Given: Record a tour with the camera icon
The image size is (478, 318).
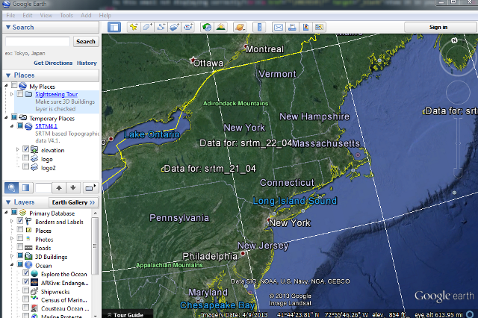Looking at the screenshot, I should coord(188,27).
